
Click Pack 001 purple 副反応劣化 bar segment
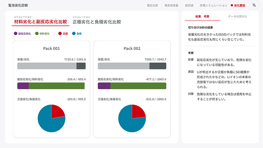click(x=23, y=86)
